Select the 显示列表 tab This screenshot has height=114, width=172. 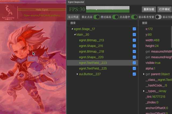click(73, 17)
